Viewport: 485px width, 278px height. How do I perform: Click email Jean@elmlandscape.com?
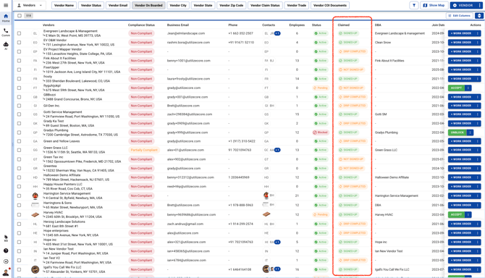pos(186,33)
